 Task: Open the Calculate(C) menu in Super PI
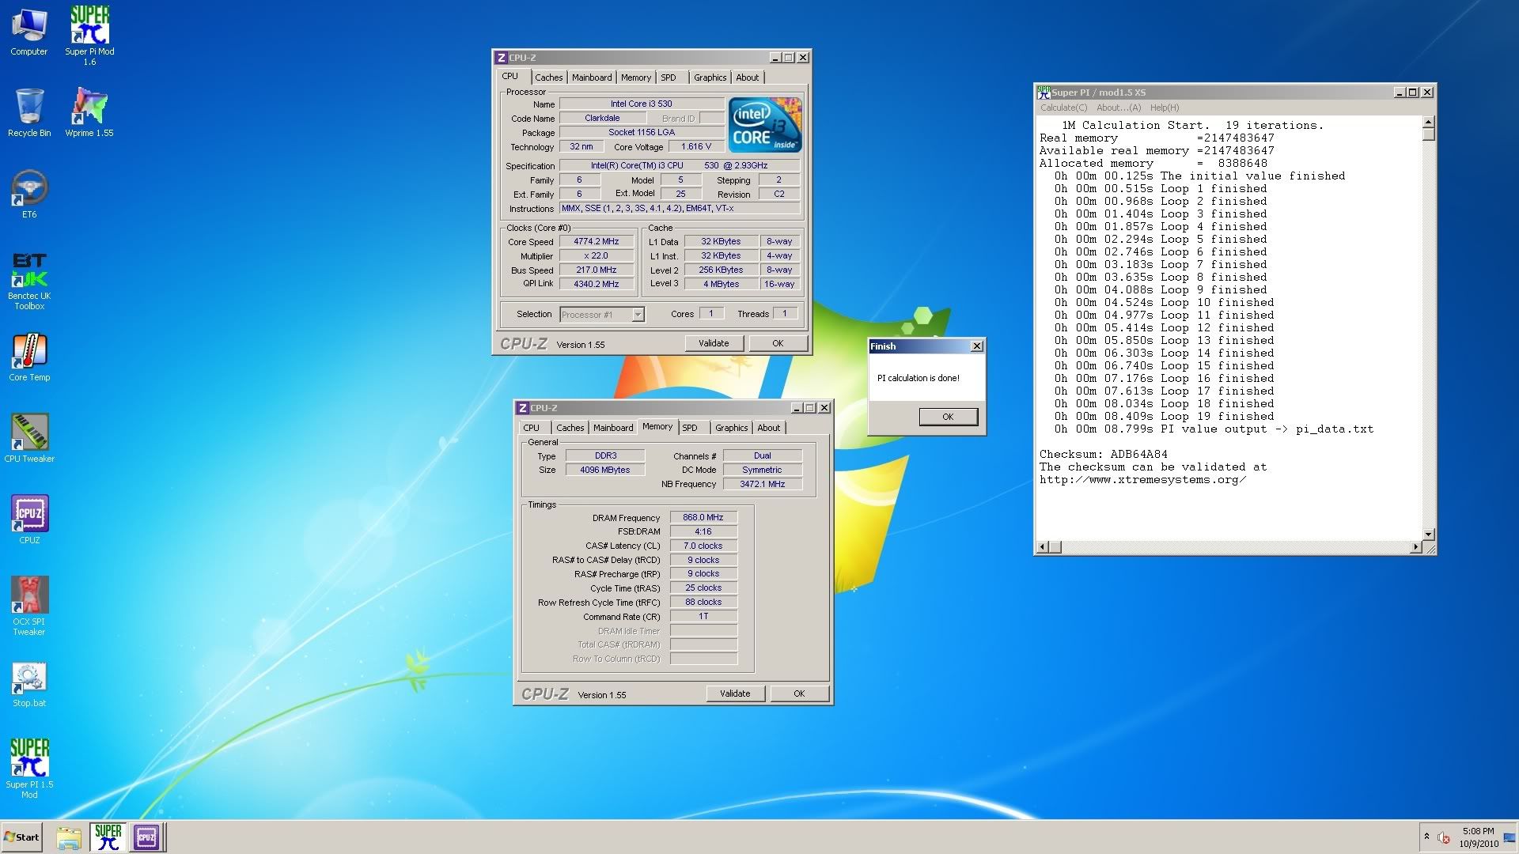coord(1063,108)
